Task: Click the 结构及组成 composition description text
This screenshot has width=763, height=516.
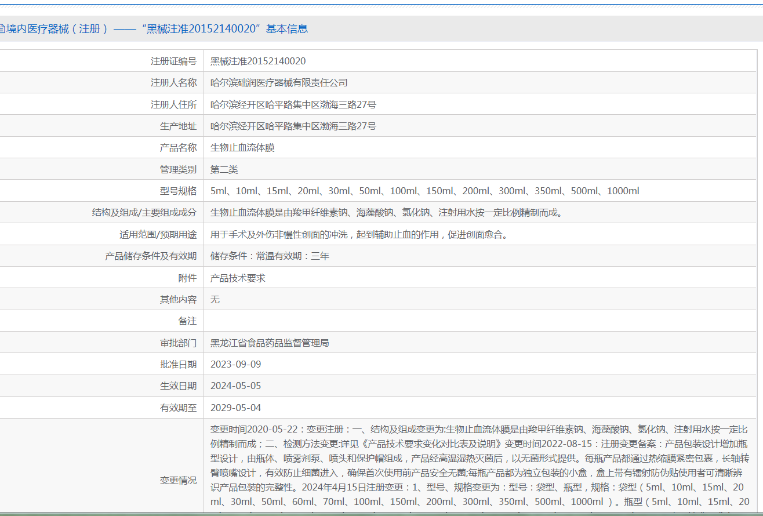Action: point(387,213)
